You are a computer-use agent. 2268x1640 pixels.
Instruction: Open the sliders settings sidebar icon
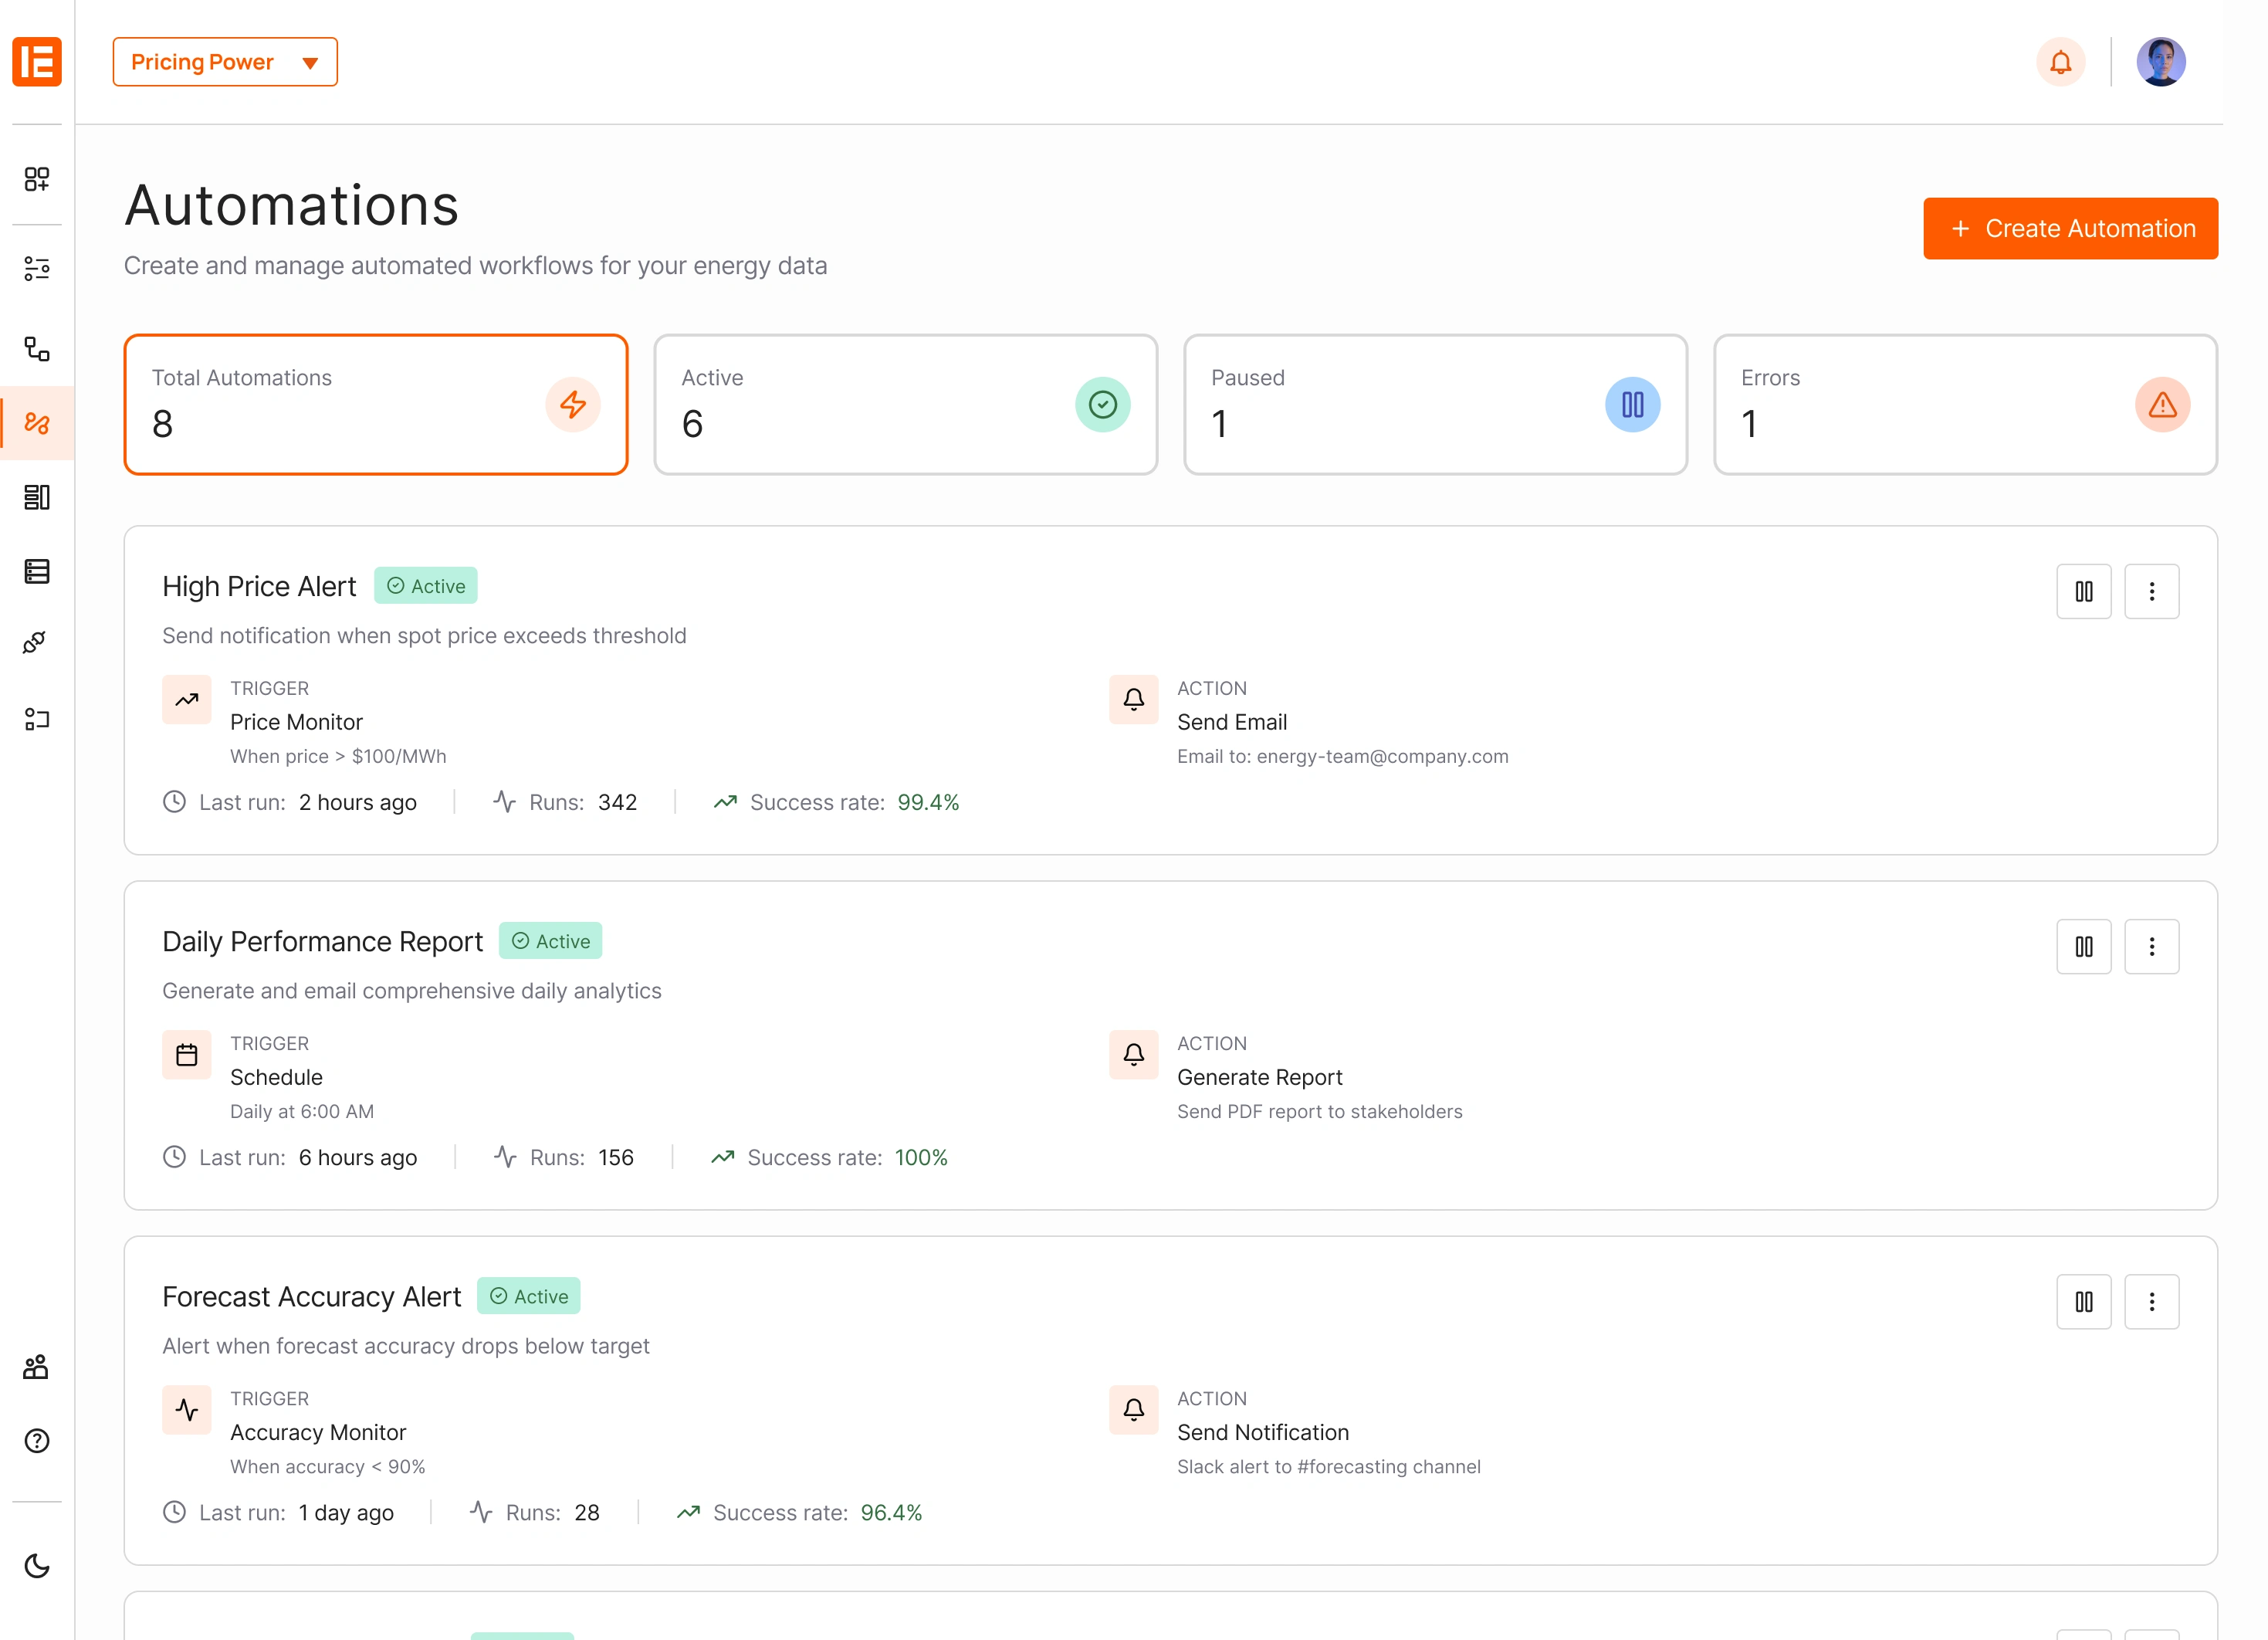tap(37, 268)
